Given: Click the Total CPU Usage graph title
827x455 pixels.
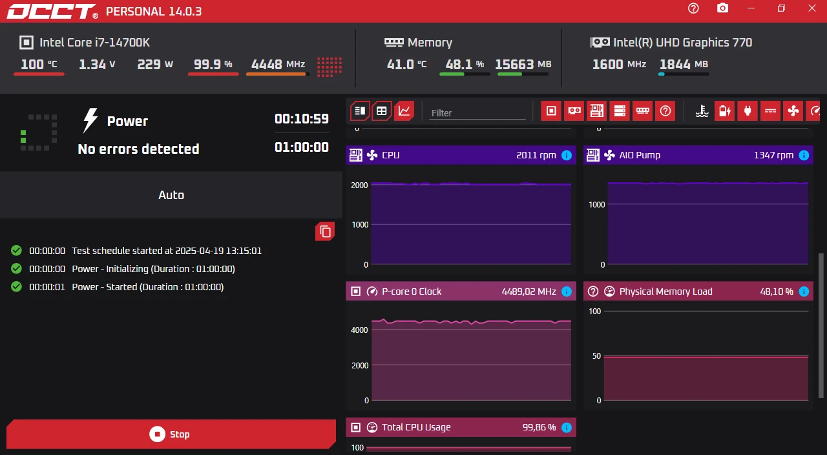Looking at the screenshot, I should pyautogui.click(x=416, y=427).
